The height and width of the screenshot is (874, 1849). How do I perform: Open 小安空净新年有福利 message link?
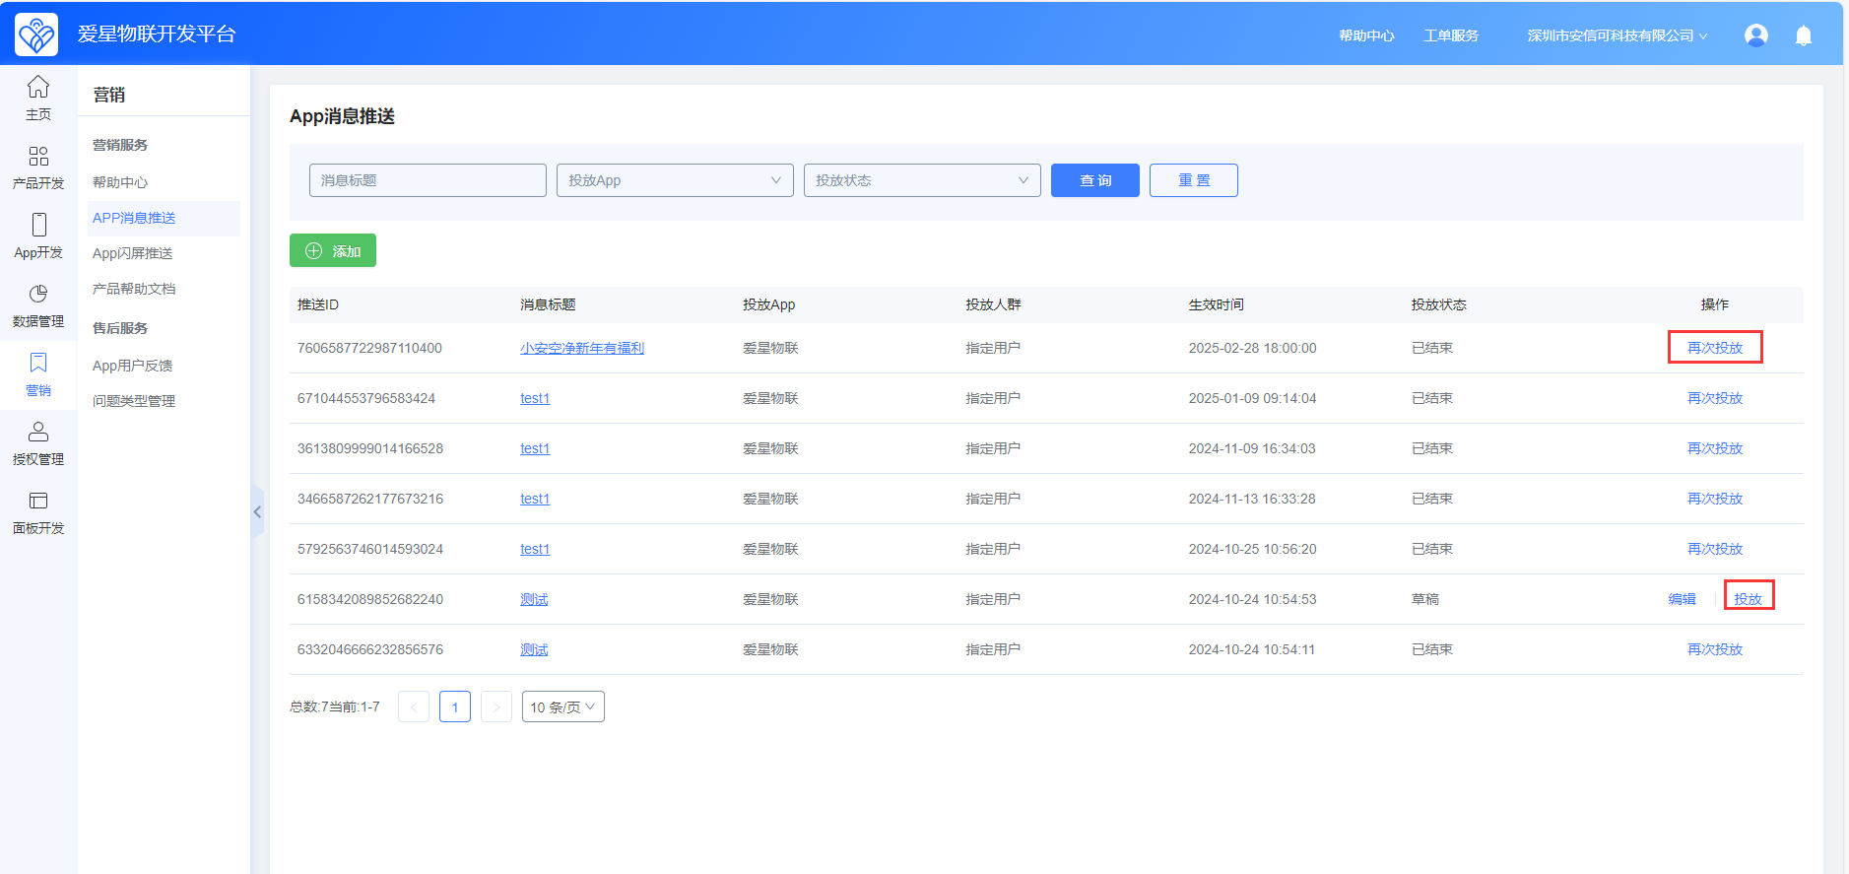coord(582,348)
